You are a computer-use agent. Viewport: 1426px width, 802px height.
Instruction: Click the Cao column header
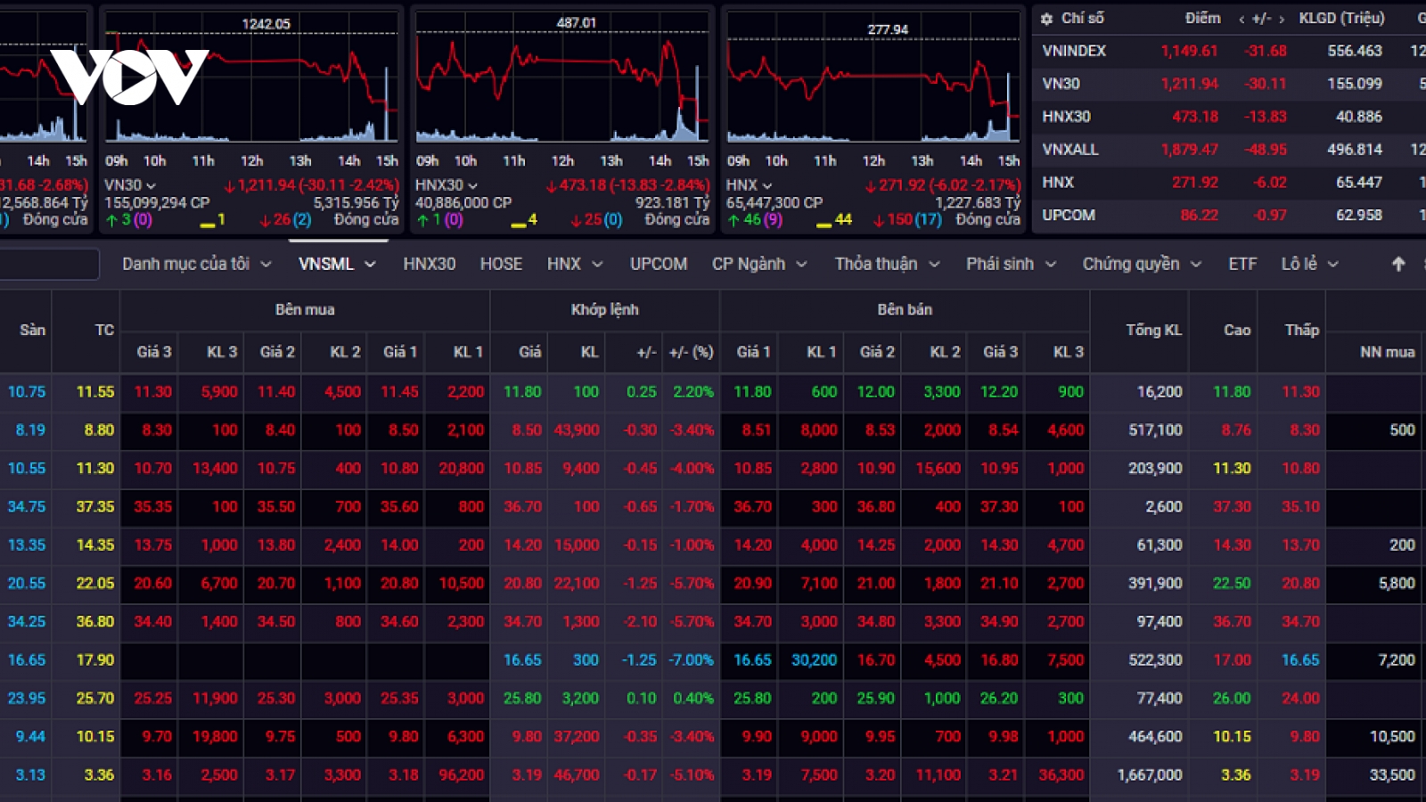[1237, 331]
